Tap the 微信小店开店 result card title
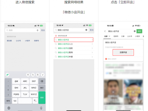The image size is (148, 111). (x=110, y=42)
